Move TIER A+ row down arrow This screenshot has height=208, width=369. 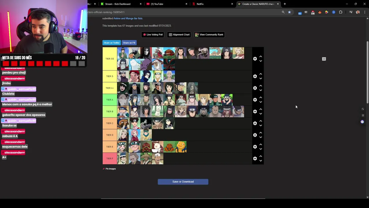click(261, 90)
